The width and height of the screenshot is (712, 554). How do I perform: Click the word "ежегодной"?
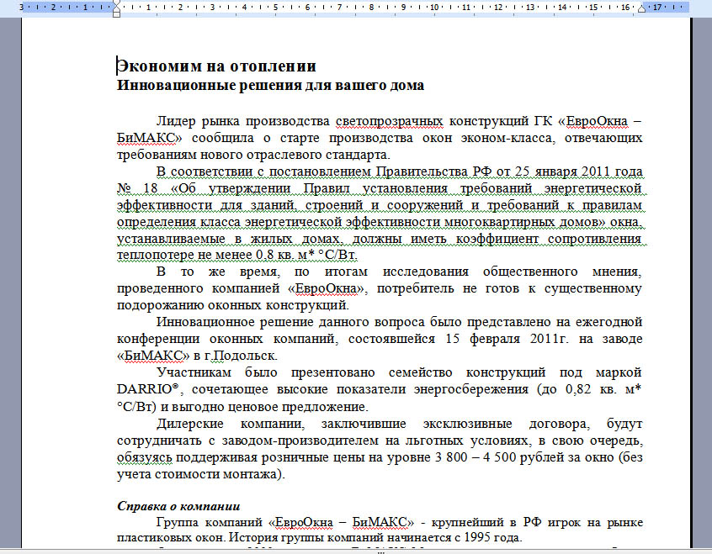(609, 322)
